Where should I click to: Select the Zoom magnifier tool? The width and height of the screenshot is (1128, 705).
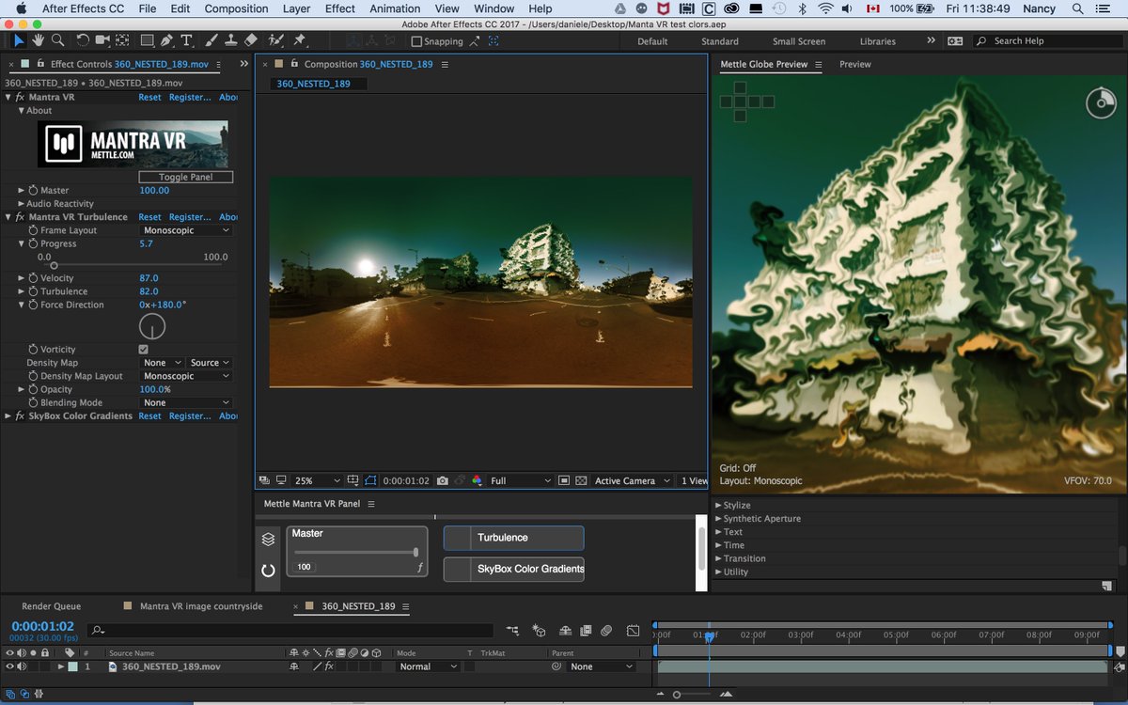tap(57, 40)
